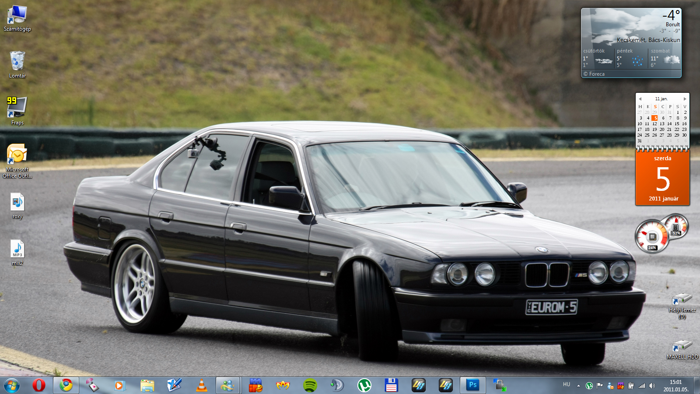Show hidden system tray icons
The image size is (700, 394).
coord(578,386)
